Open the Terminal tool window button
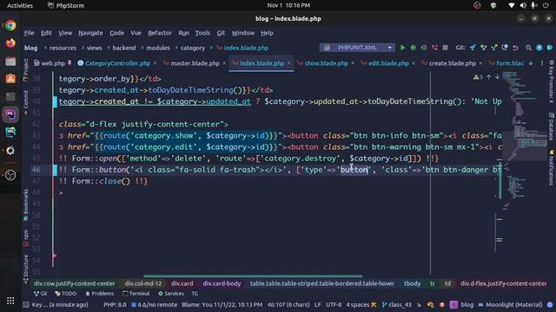Viewport: 556px width, 312px height. point(136,294)
